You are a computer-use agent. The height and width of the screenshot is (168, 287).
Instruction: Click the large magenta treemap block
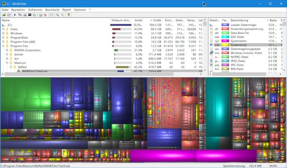pos(193,156)
